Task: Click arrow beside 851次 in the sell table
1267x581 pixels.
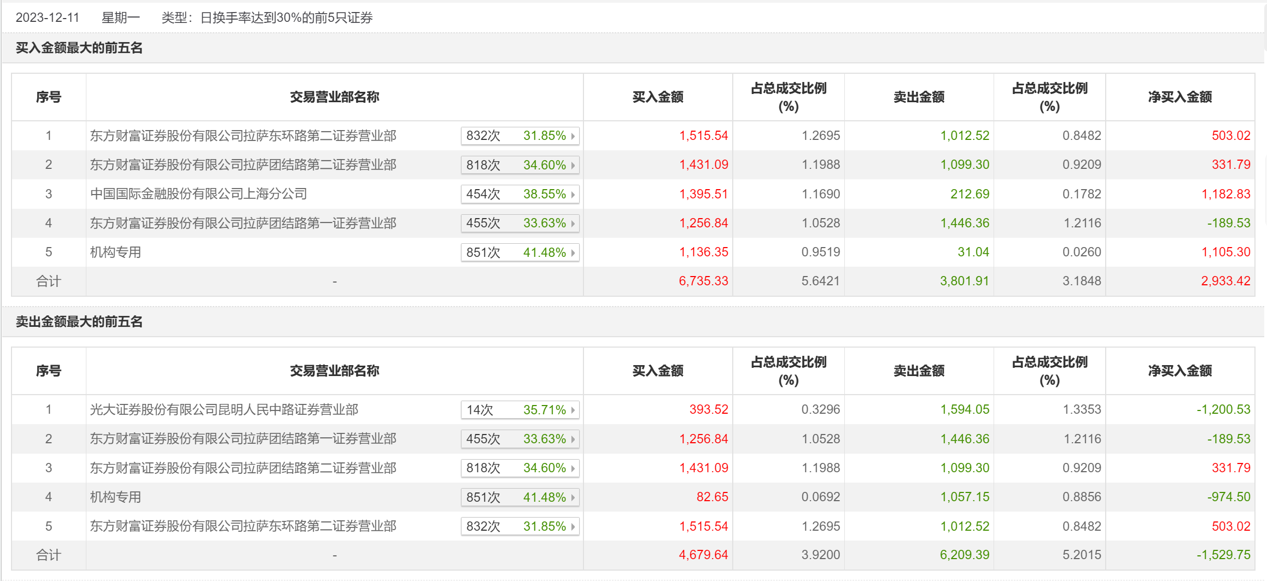Action: [573, 497]
